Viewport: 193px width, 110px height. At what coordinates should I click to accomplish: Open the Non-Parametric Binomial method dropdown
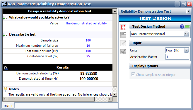point(186,34)
